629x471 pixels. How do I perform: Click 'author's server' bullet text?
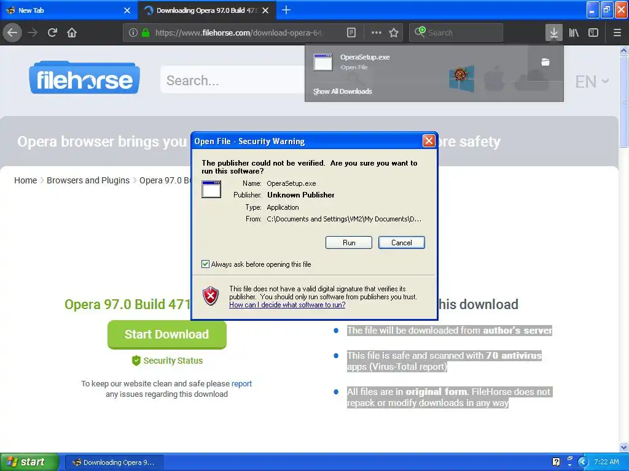pos(517,331)
